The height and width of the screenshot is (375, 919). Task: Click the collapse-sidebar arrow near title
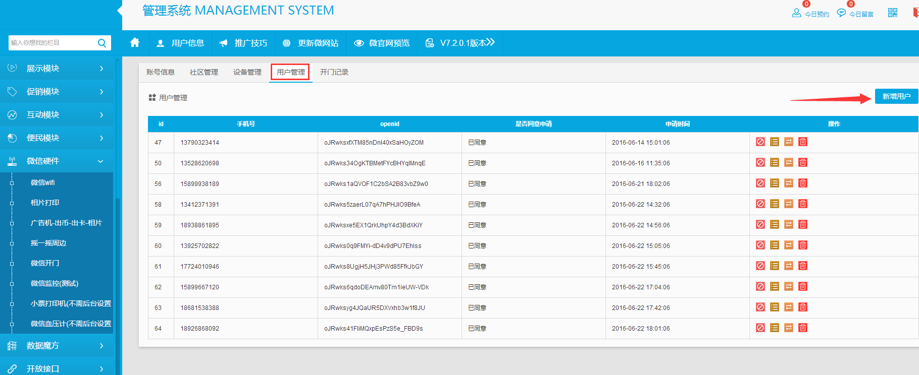tap(120, 10)
